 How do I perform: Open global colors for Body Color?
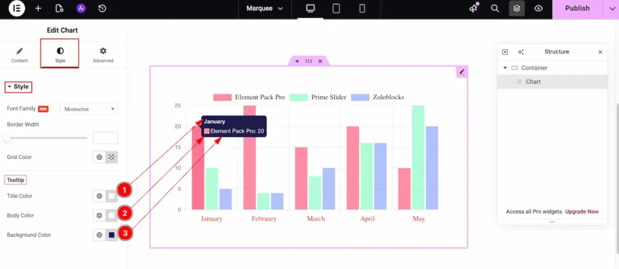click(100, 216)
